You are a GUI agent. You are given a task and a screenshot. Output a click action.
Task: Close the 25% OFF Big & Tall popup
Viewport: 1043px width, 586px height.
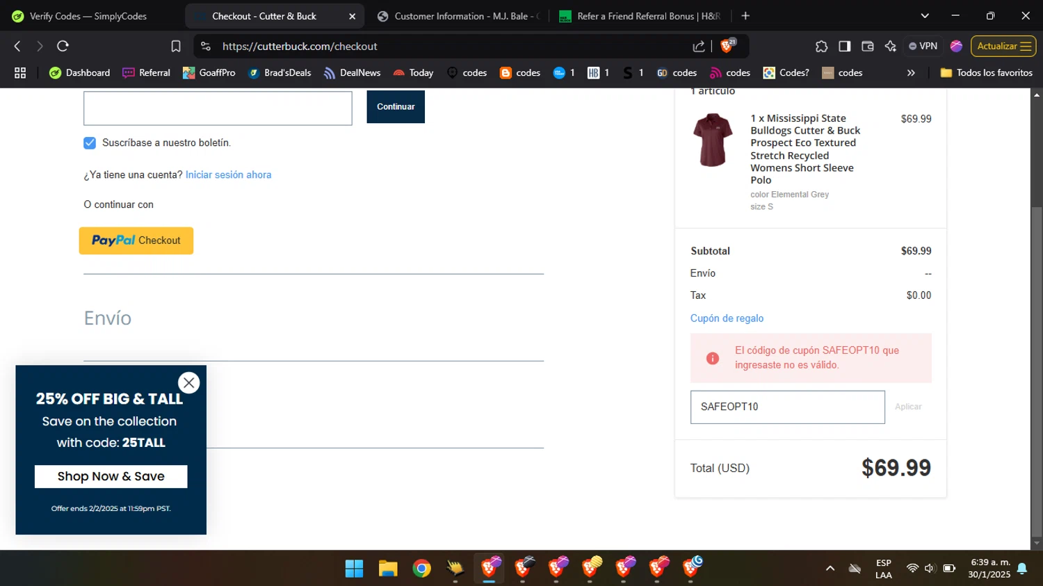188,383
